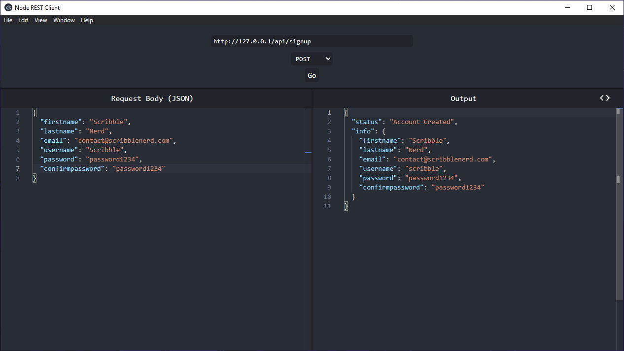Click the URL input field

point(312,41)
